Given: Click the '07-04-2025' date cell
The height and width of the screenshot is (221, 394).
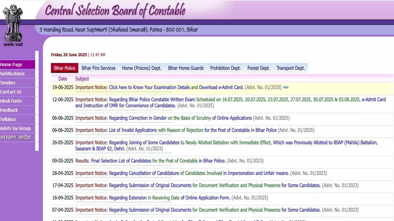Looking at the screenshot, I should pyautogui.click(x=63, y=210).
